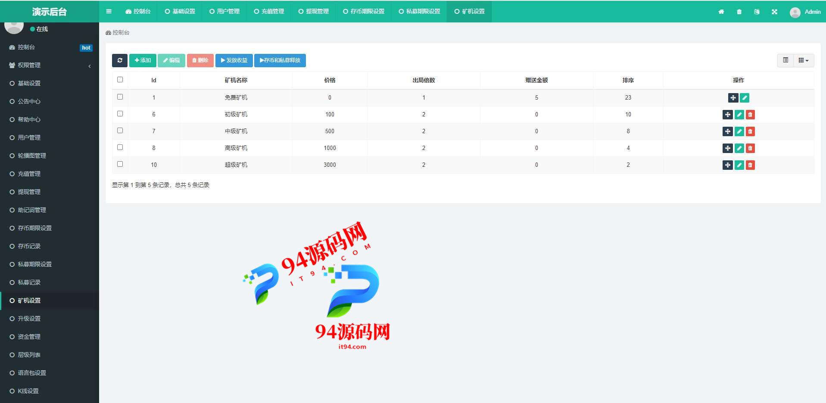Open 语言包设置 in the sidebar

point(50,373)
